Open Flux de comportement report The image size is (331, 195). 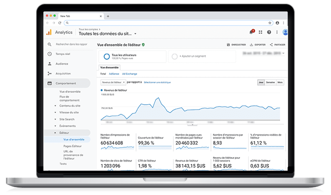pyautogui.click(x=70, y=99)
